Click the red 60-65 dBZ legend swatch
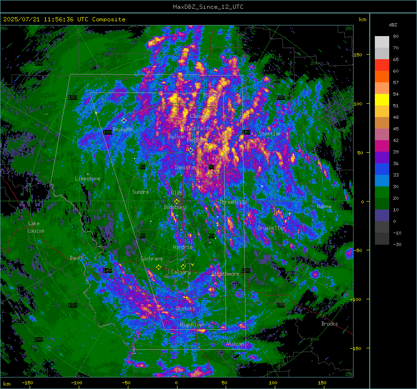Image resolution: width=417 pixels, height=389 pixels. pyautogui.click(x=382, y=65)
